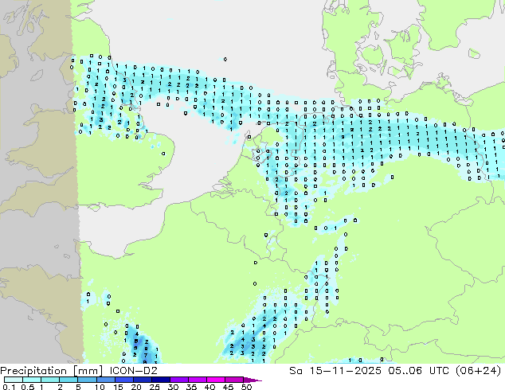Viewport: 505px width, 390px height.
Task: Click the '50' legend scale value
Action: 247,387
